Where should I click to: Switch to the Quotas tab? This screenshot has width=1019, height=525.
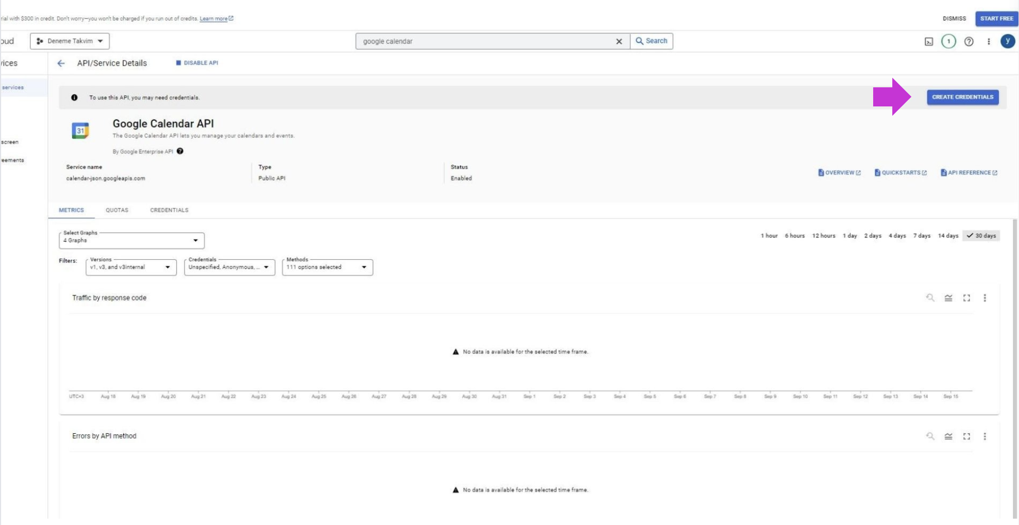point(117,210)
